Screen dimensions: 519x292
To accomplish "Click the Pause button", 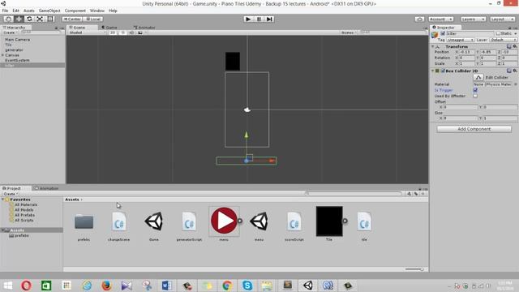I will pyautogui.click(x=259, y=19).
